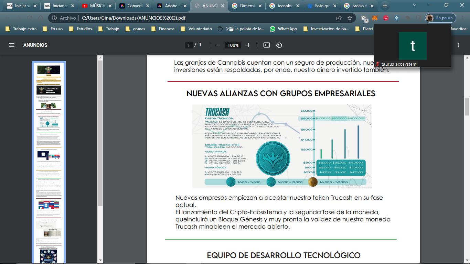Open the MetaMask fox extension
Image resolution: width=470 pixels, height=264 pixels.
tap(375, 18)
